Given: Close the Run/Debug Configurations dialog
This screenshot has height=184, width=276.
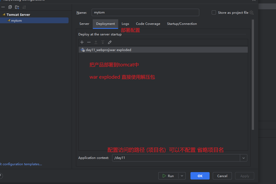Looking at the screenshot, I should point(254,1).
